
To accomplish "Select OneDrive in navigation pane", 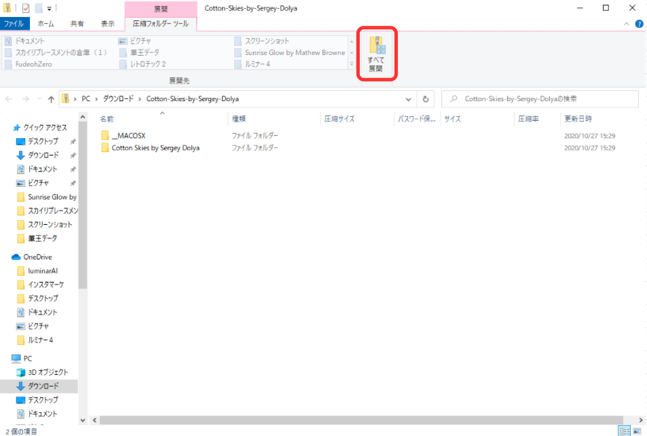I will tap(32, 257).
